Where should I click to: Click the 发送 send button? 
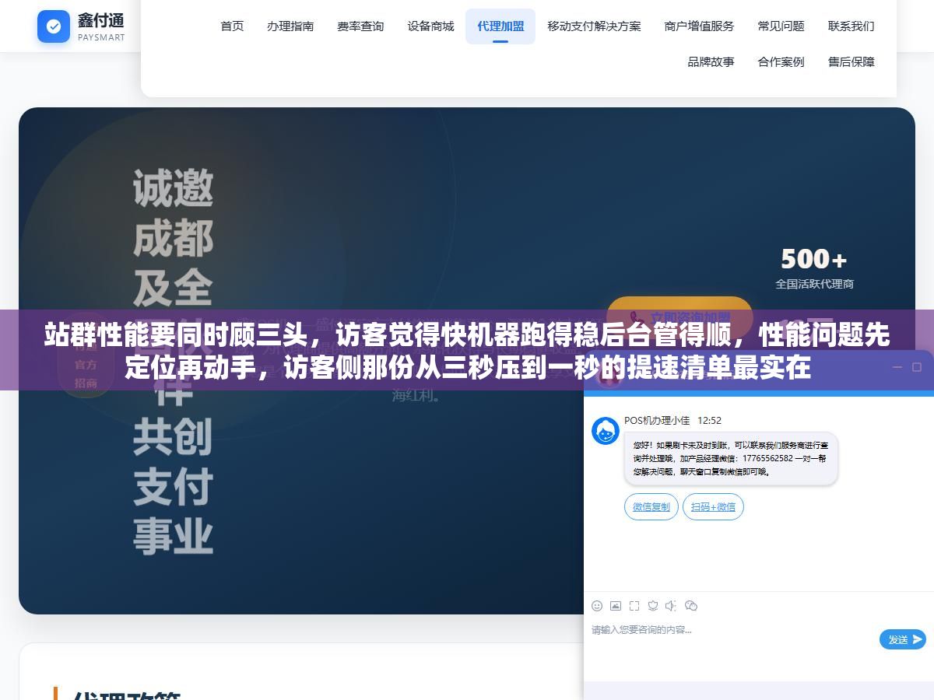(x=903, y=639)
